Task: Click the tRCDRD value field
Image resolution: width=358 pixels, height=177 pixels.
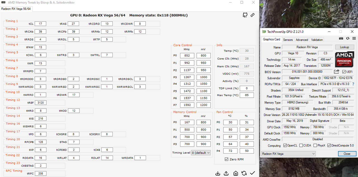Action: pos(107,24)
